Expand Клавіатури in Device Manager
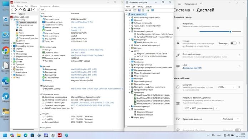 click(x=129, y=59)
